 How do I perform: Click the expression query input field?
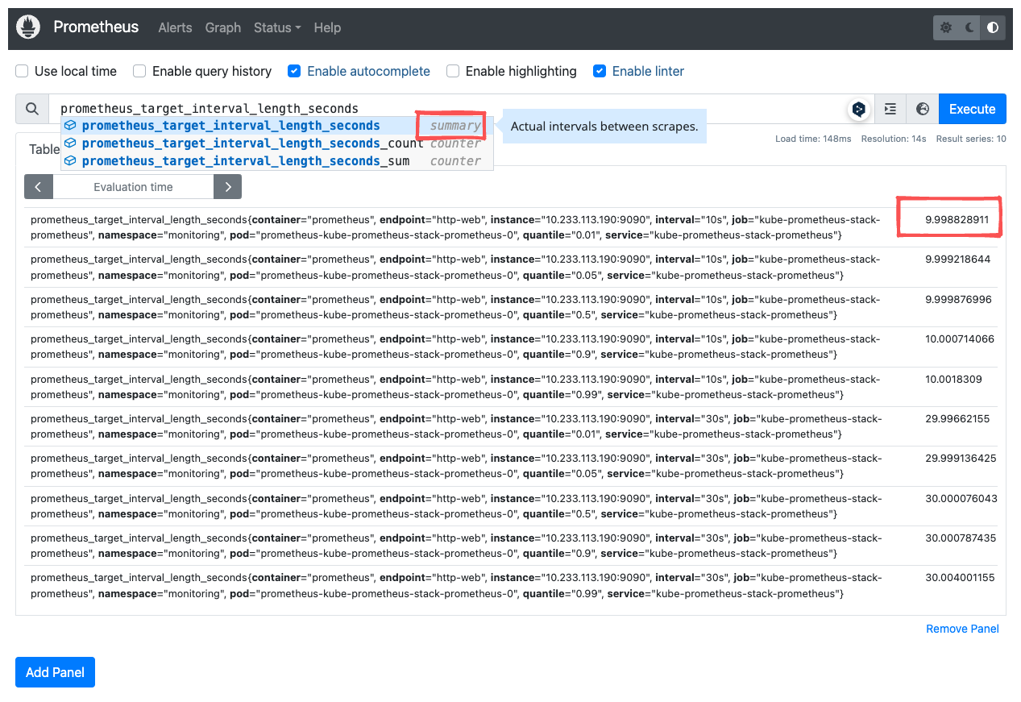tap(448, 108)
